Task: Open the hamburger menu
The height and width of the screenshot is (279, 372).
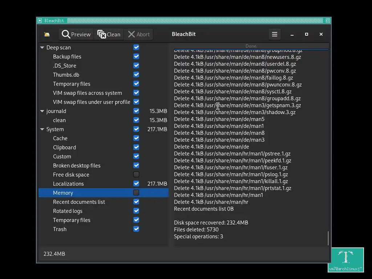Action: coord(275,34)
